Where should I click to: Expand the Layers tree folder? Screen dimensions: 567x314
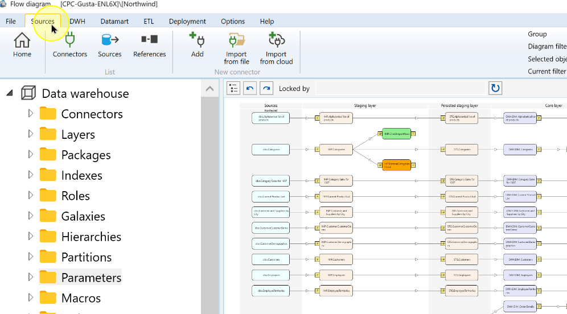tap(30, 134)
